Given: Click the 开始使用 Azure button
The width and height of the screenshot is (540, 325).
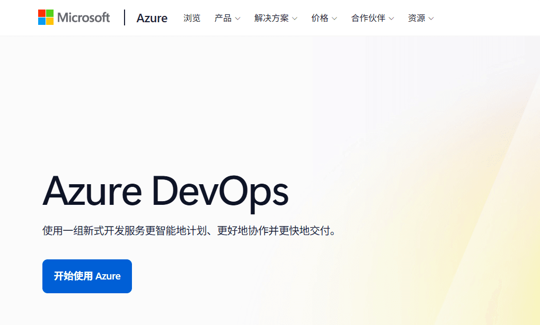Looking at the screenshot, I should [87, 276].
